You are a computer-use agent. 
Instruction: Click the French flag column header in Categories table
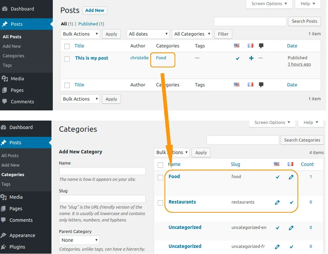[x=290, y=164]
